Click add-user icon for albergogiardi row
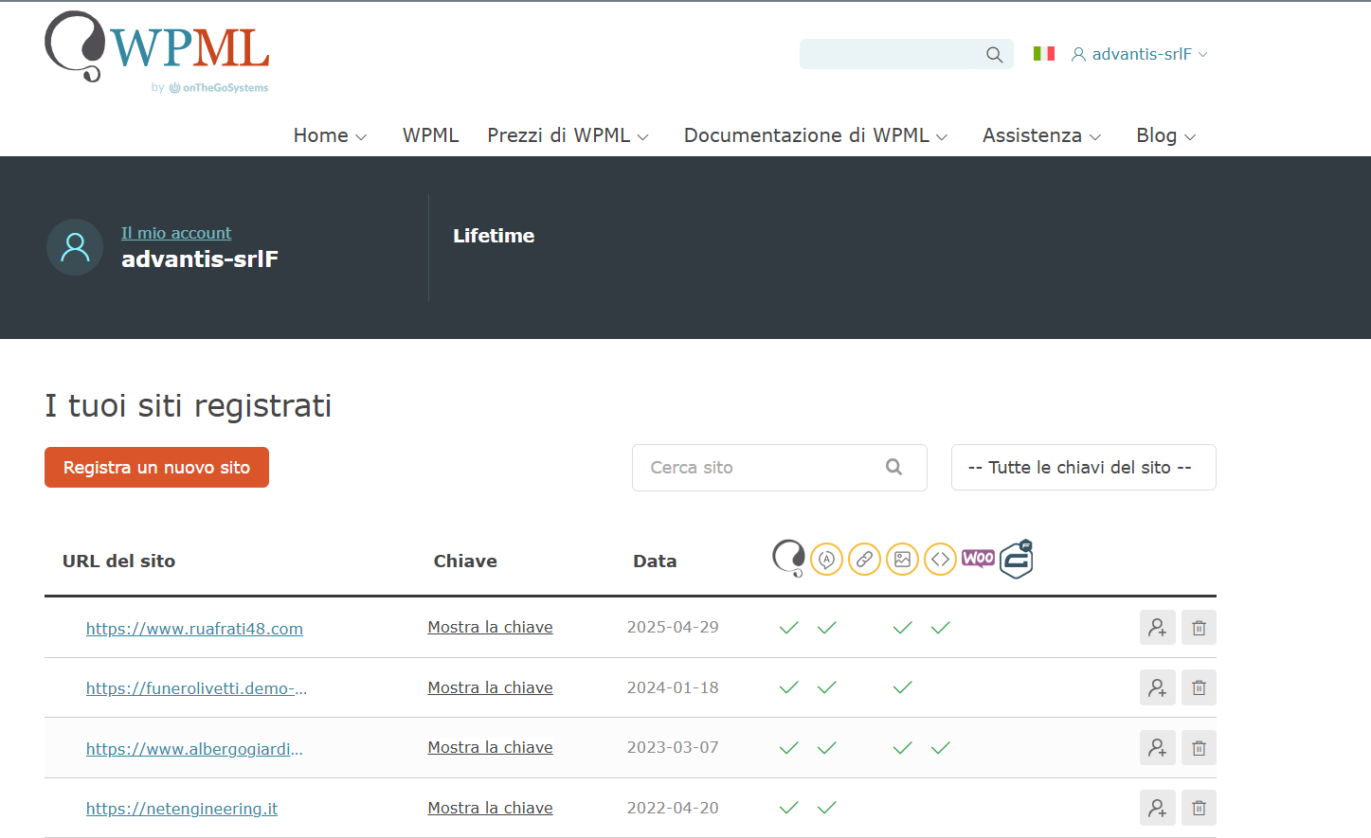1371x838 pixels. (1158, 748)
